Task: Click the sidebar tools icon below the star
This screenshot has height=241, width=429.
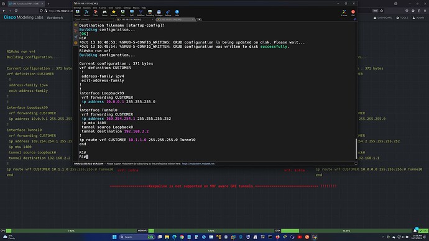Action: tap(76, 31)
